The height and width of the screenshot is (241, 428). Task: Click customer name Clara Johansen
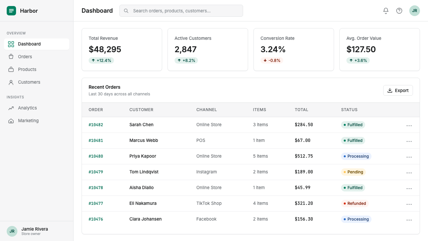coord(145,219)
